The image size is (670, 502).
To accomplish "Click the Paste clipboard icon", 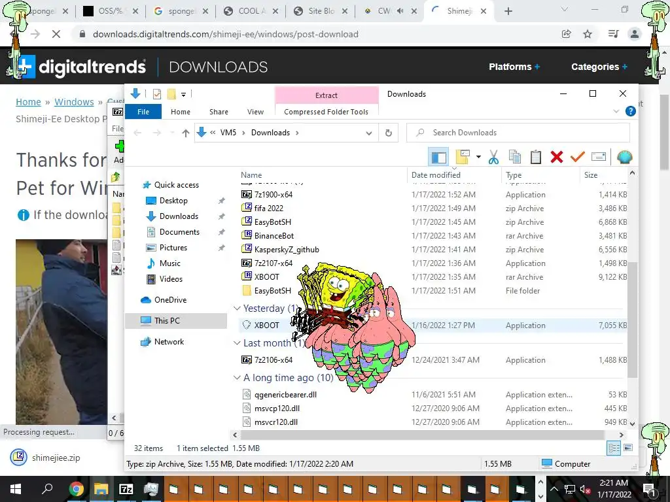I will click(535, 157).
